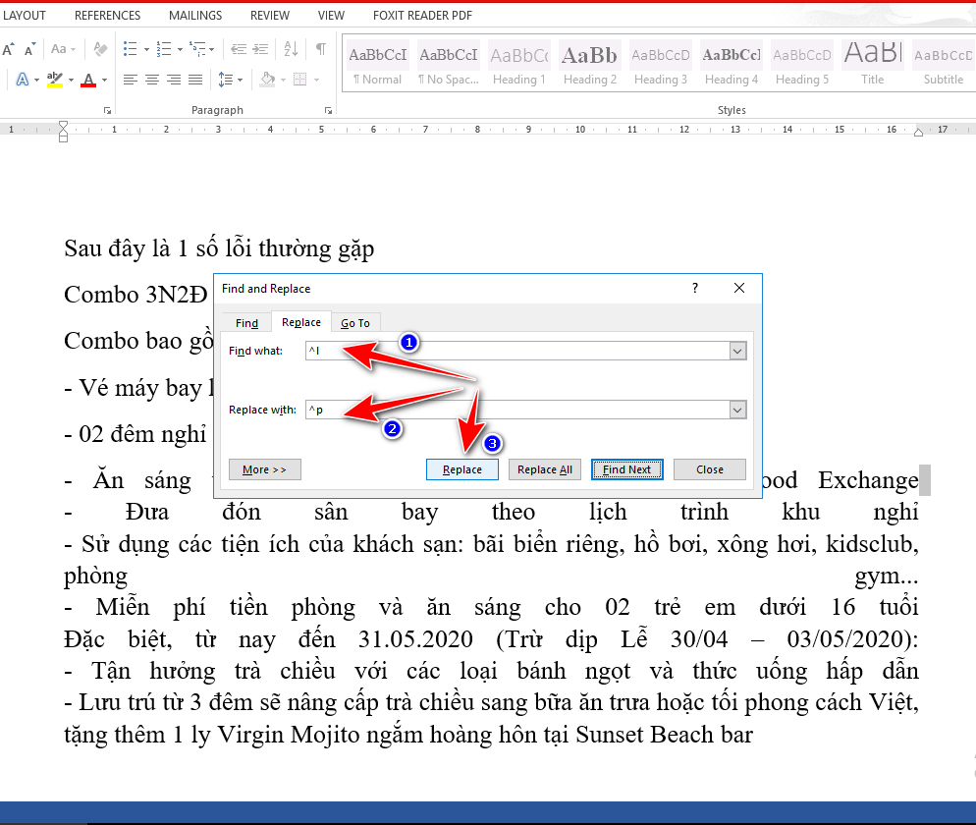Apply the Heading 1 style
Image resolution: width=976 pixels, height=825 pixels.
(519, 63)
